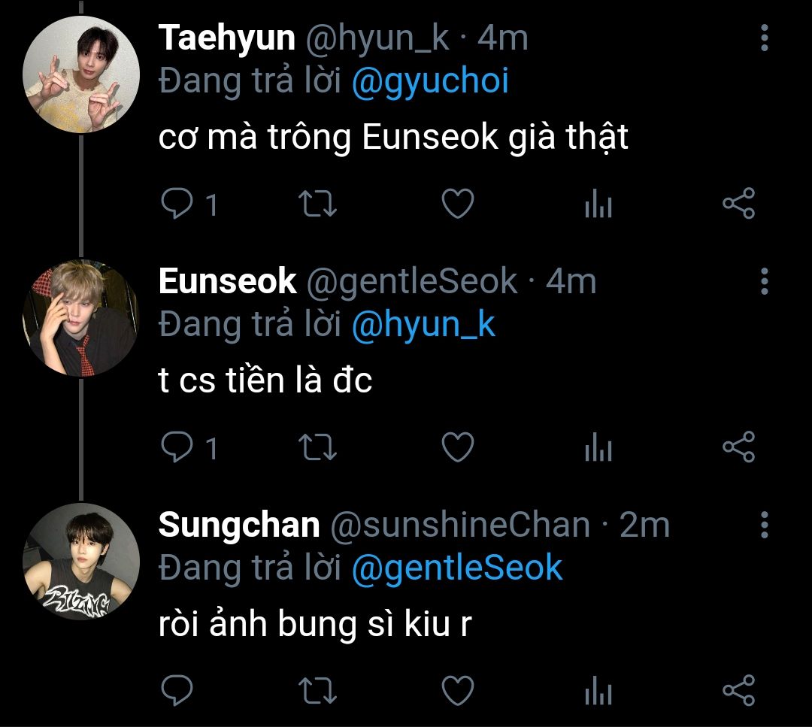Open Taehyun's profile avatar
Viewport: 812px width, 727px height.
(x=81, y=75)
